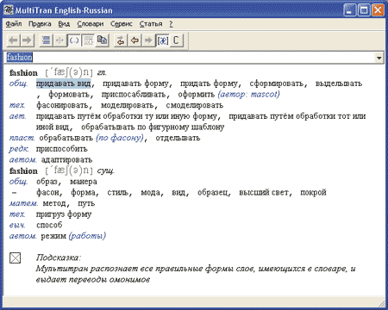
Task: Click the translation покрой
Action: 314,193
